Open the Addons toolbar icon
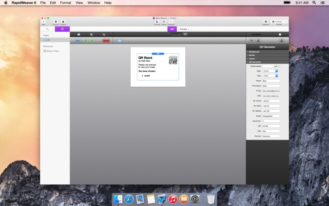 click(63, 22)
